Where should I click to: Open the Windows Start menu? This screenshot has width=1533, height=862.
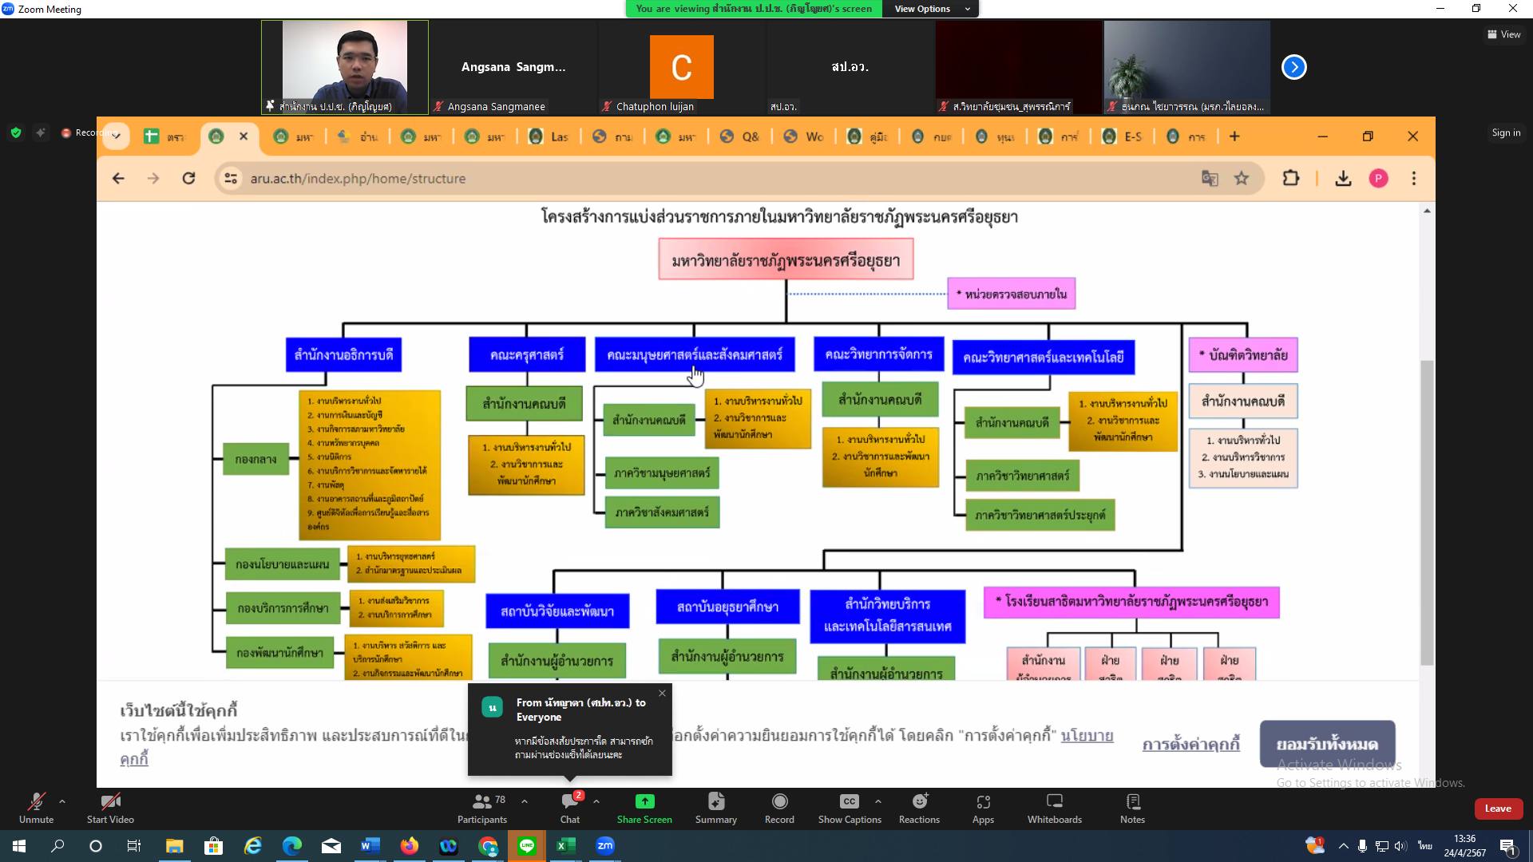(x=19, y=846)
